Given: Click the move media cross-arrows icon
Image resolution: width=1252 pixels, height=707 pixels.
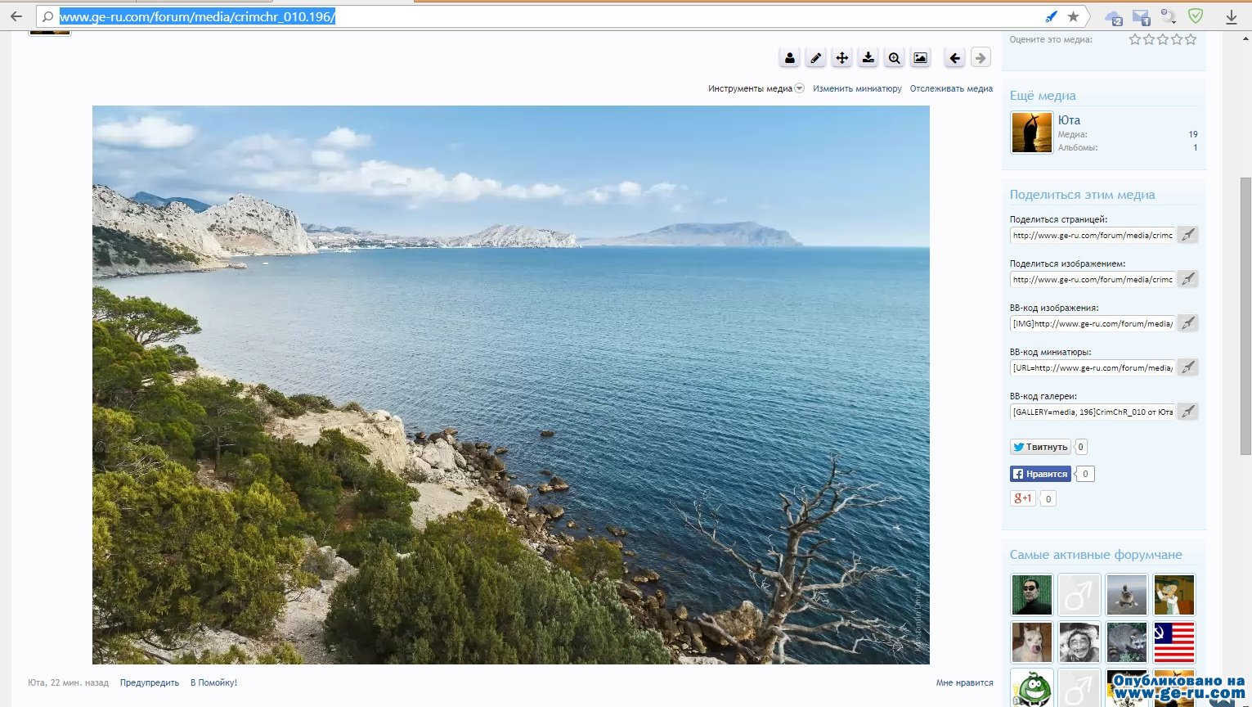Looking at the screenshot, I should [841, 57].
